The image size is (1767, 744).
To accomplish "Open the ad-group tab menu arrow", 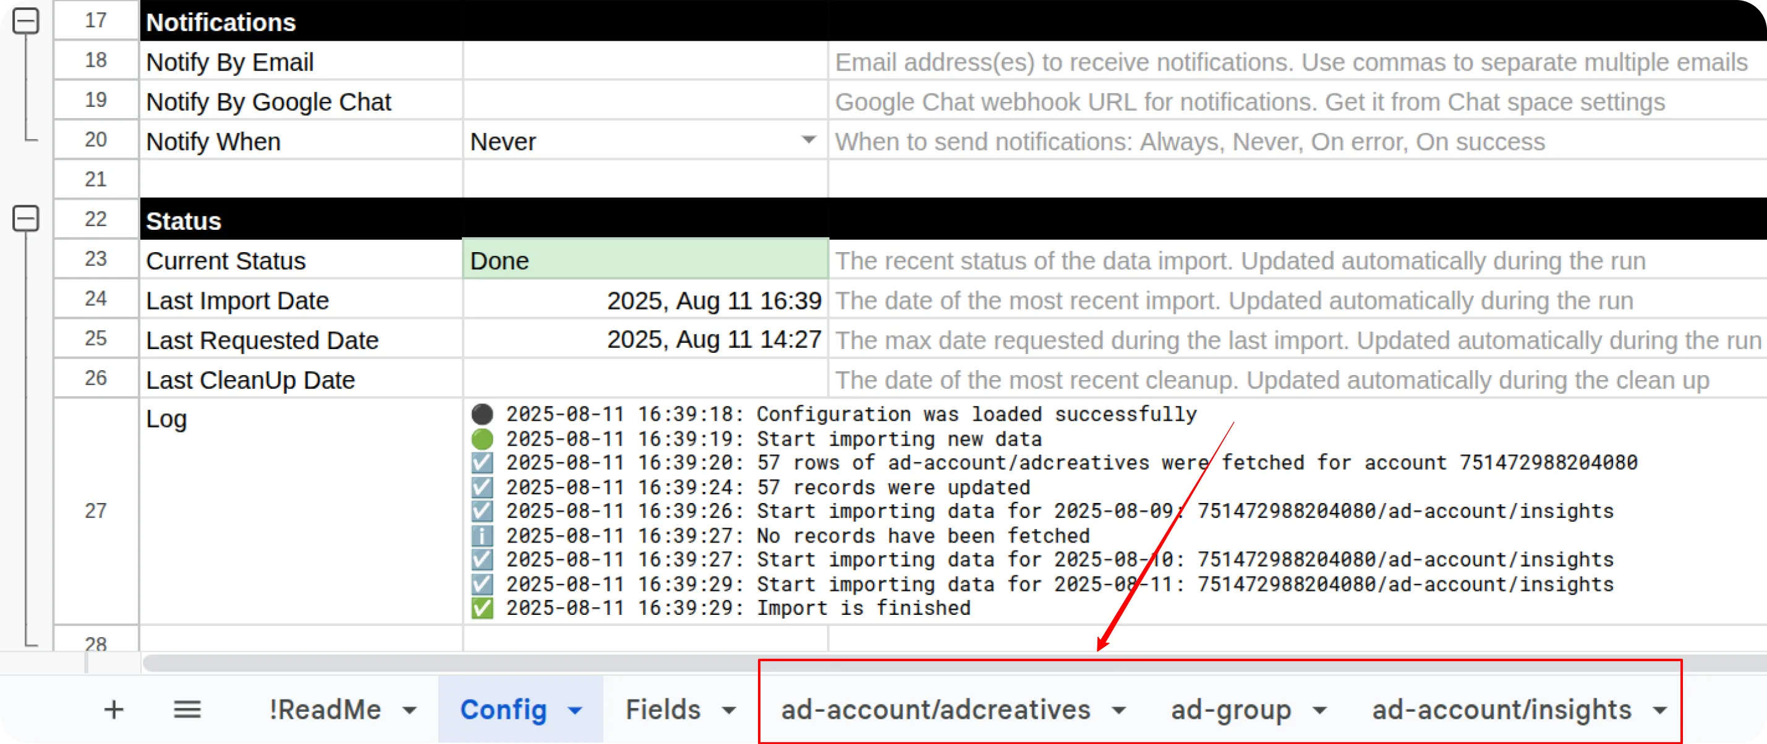I will [1320, 711].
